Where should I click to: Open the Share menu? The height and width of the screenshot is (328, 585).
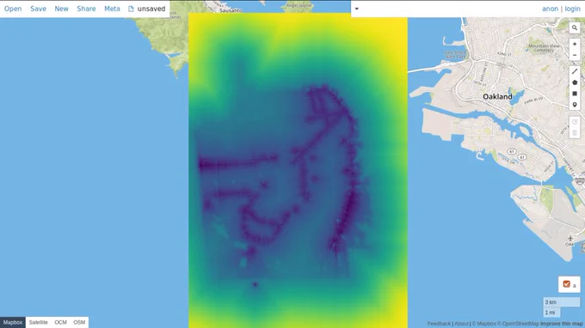pos(86,9)
